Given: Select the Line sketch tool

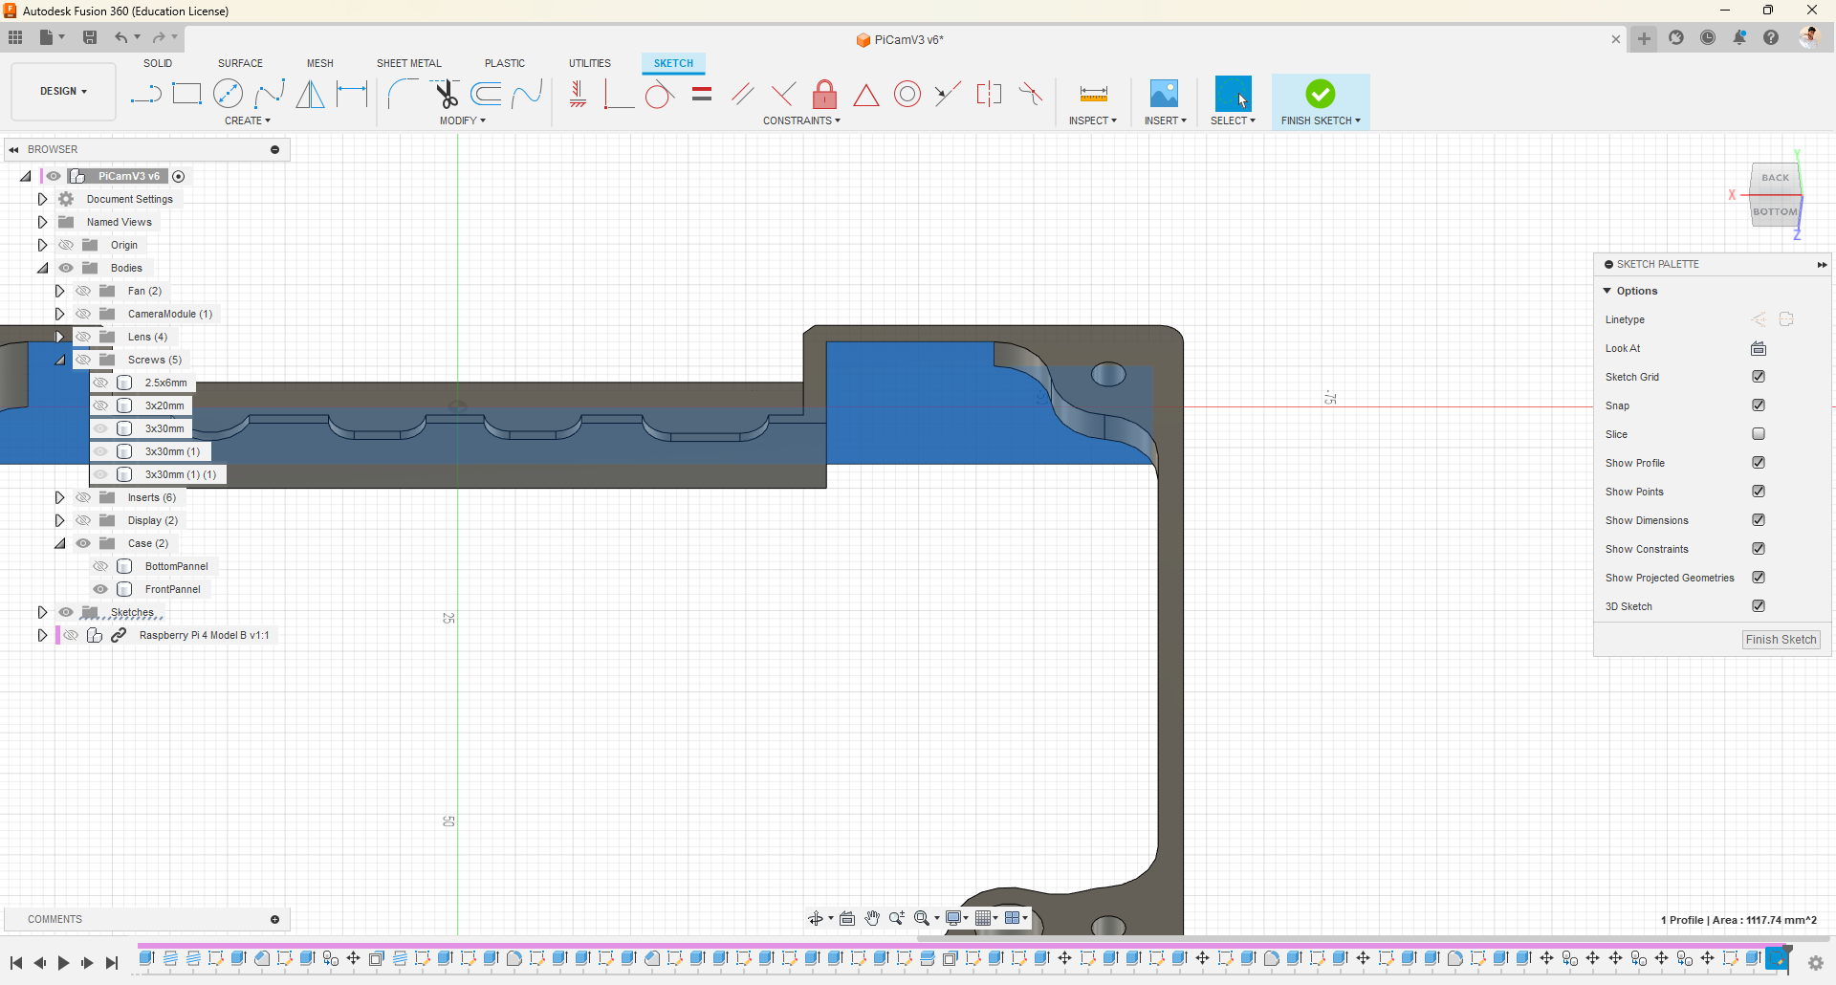Looking at the screenshot, I should (x=145, y=94).
